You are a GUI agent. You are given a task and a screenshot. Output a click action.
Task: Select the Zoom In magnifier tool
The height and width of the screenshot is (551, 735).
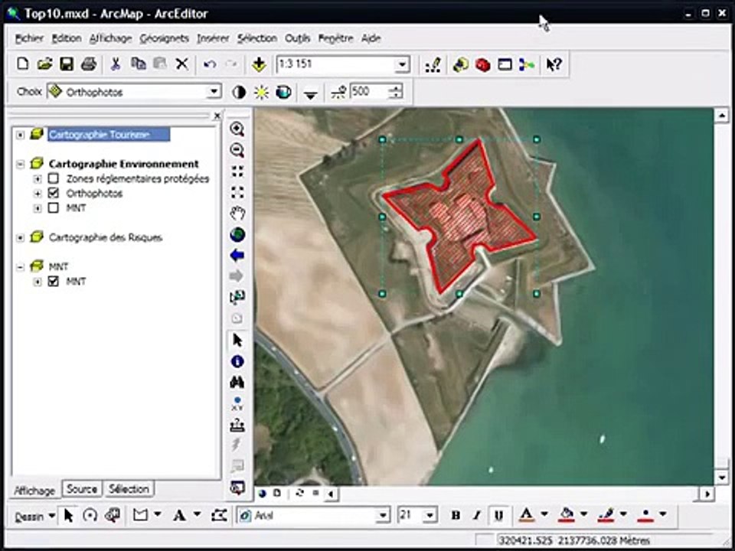coord(237,130)
